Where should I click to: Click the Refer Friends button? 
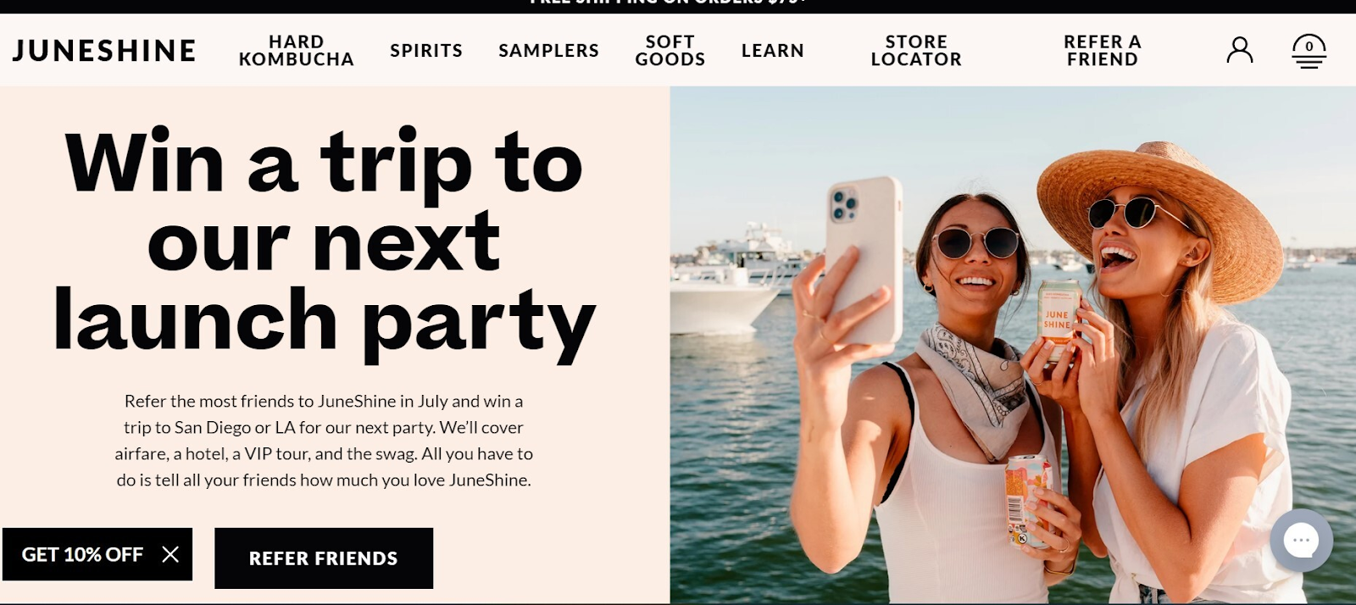(x=324, y=558)
